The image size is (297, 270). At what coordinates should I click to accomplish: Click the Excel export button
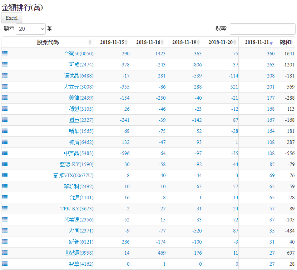pos(11,18)
